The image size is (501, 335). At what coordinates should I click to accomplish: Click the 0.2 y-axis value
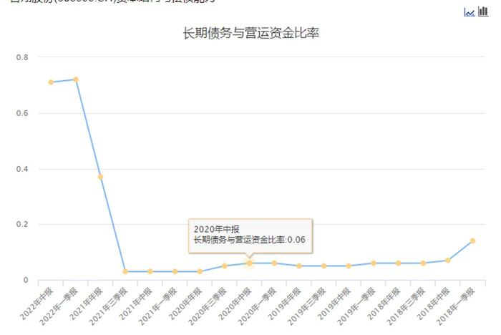[22, 224]
